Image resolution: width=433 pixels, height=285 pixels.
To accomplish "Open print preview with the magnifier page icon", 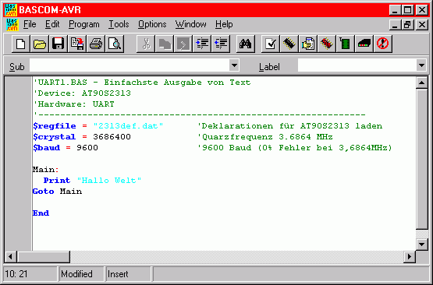I will pyautogui.click(x=115, y=44).
